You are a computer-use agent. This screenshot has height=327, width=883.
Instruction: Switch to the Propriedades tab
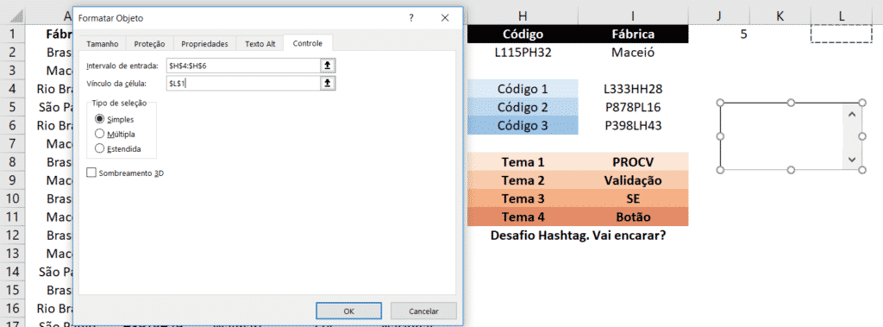pyautogui.click(x=204, y=43)
